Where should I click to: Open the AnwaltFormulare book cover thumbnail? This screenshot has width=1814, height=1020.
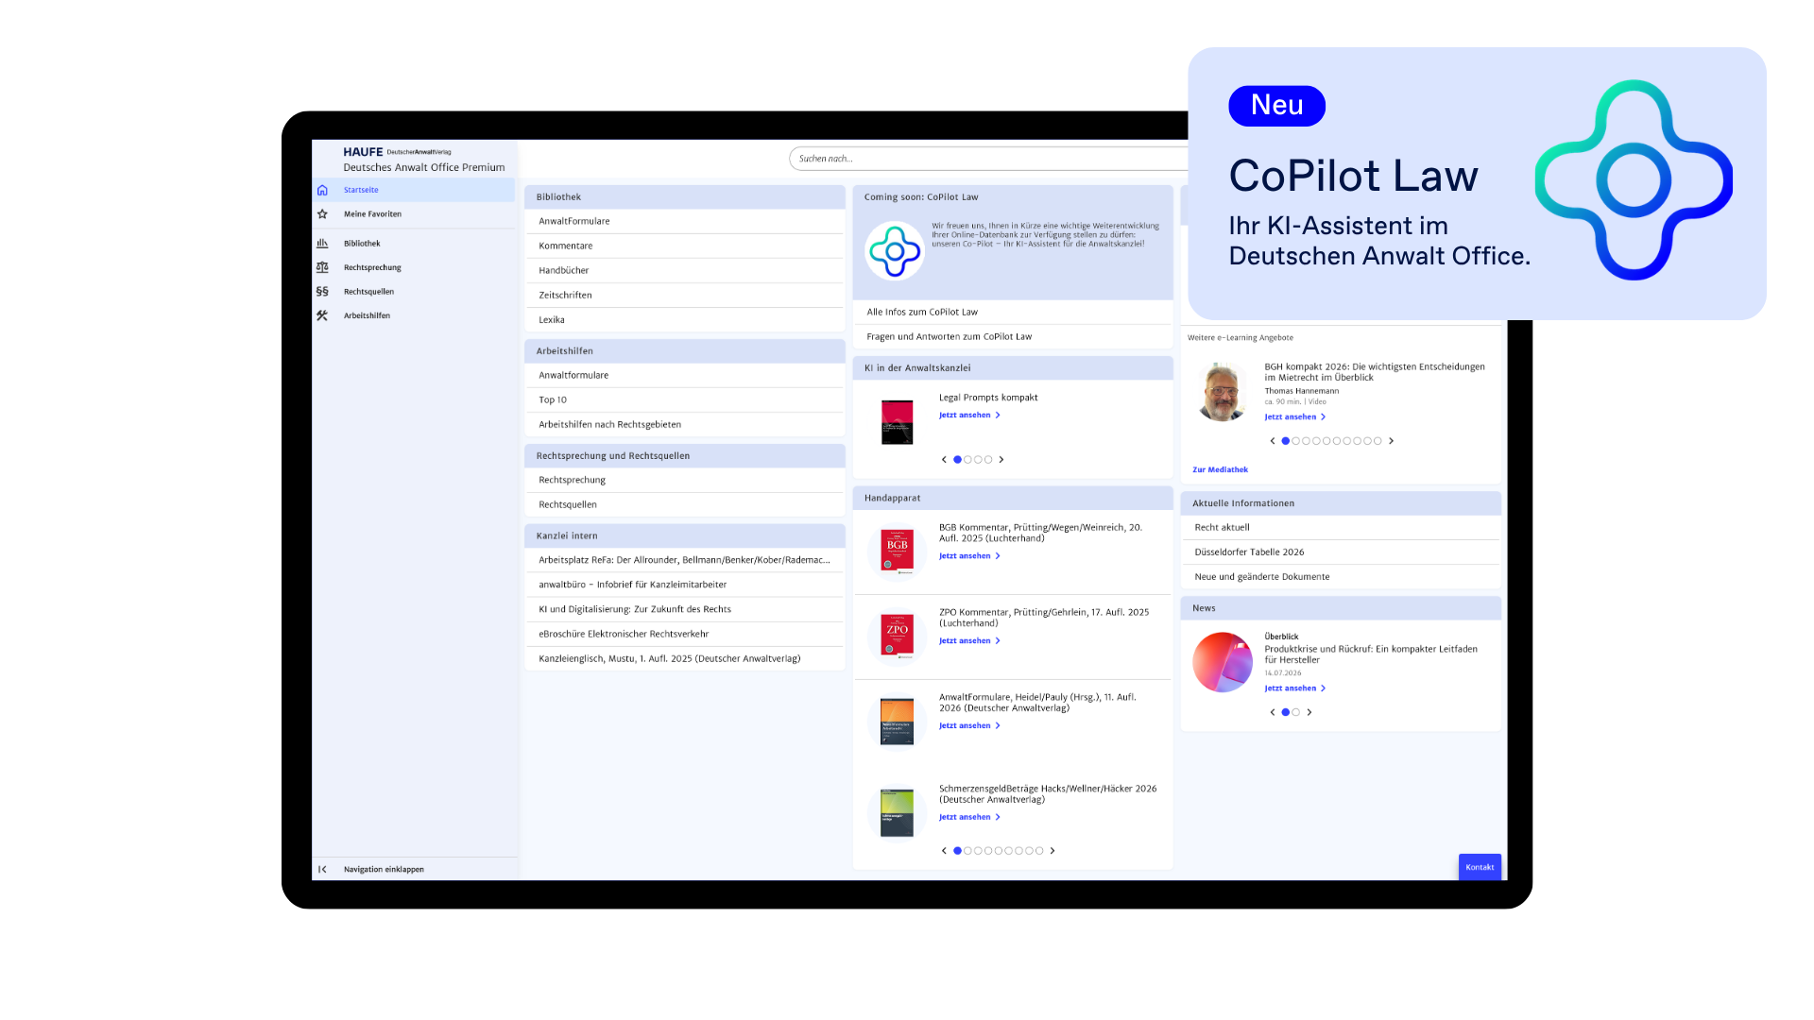[x=897, y=722]
